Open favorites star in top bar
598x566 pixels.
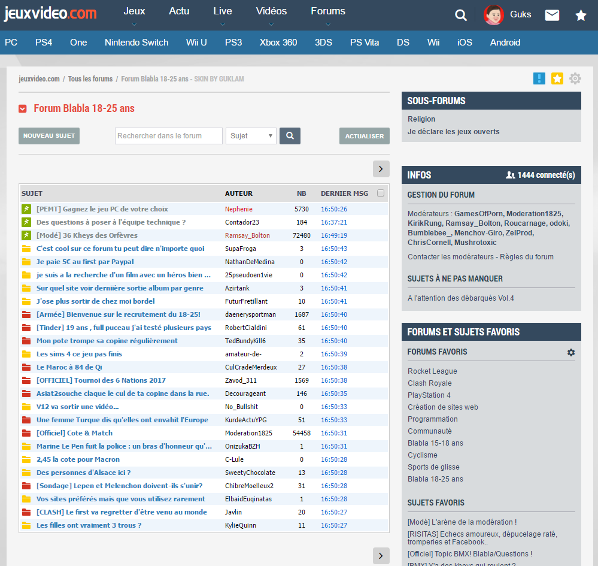[x=581, y=15]
